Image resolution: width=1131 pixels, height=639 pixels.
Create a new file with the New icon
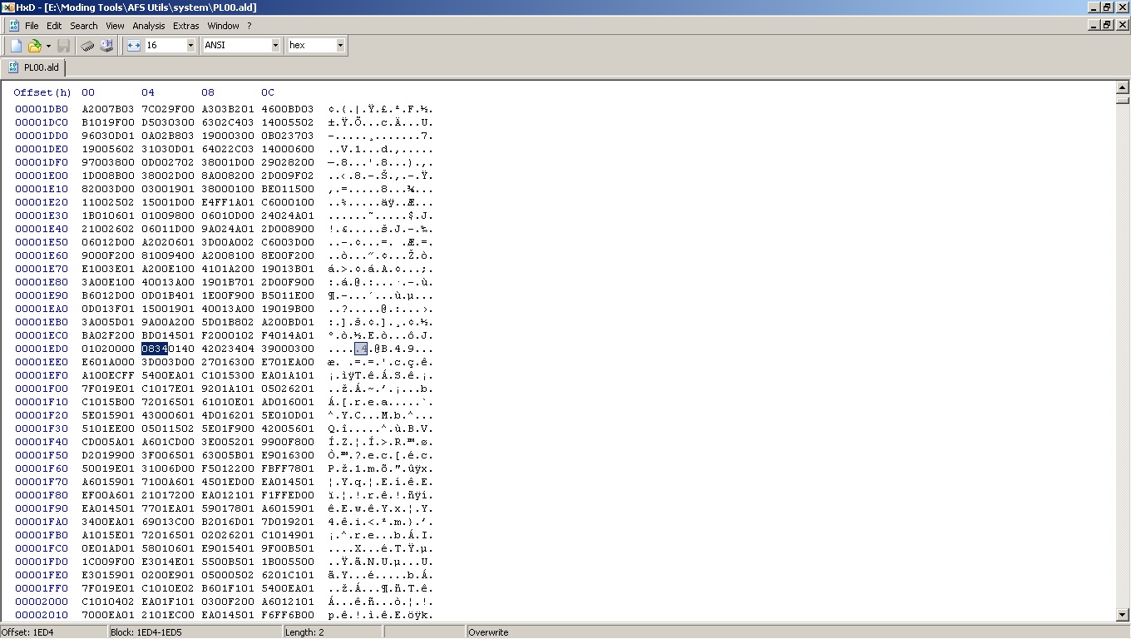pyautogui.click(x=16, y=46)
